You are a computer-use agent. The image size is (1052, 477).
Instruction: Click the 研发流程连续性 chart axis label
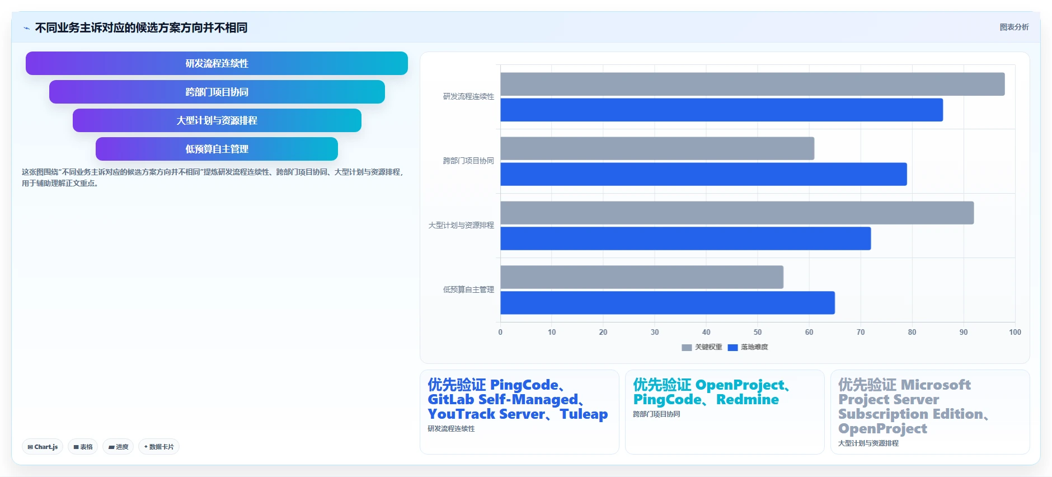click(468, 96)
